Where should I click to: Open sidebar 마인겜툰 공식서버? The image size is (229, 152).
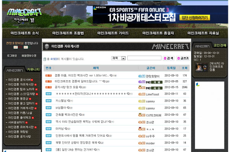pos(19,80)
